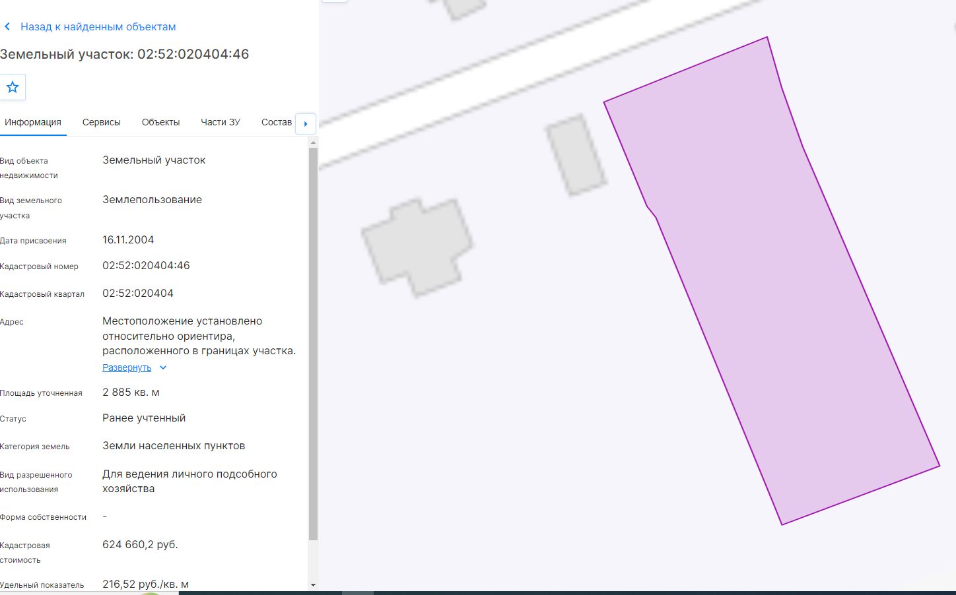956x595 pixels.
Task: Click the Кадастровый номер field label
Action: tap(39, 266)
